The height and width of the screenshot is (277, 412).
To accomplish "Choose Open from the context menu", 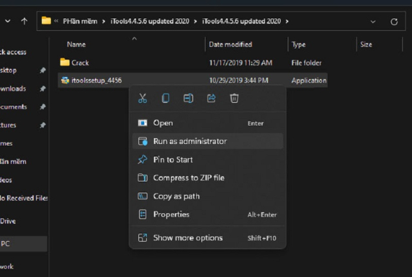I will [207, 123].
